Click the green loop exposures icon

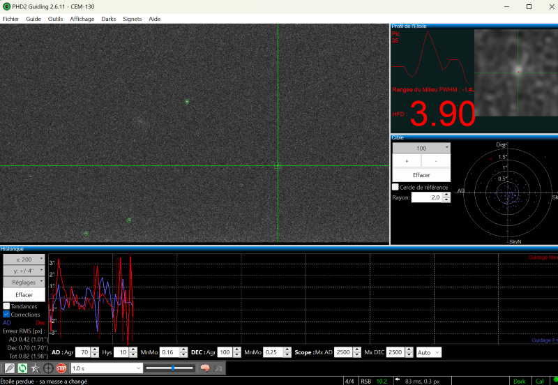[x=22, y=368]
